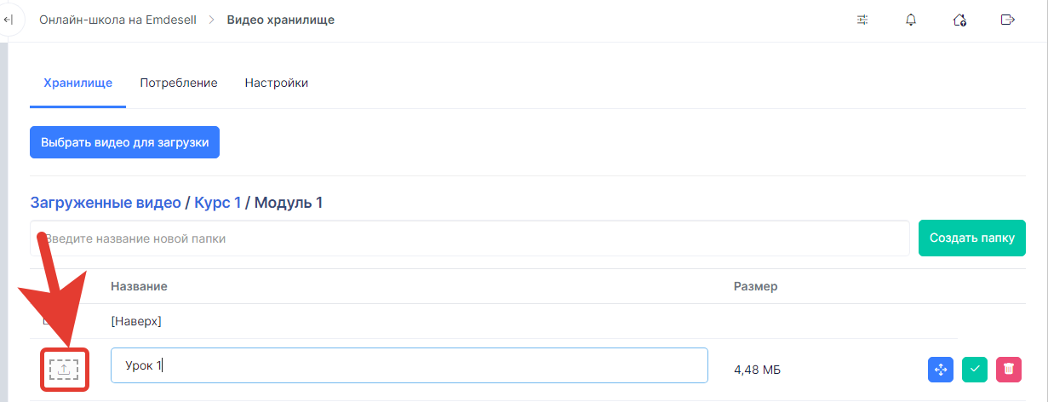Go to the Курс 1 folder link

click(x=217, y=203)
